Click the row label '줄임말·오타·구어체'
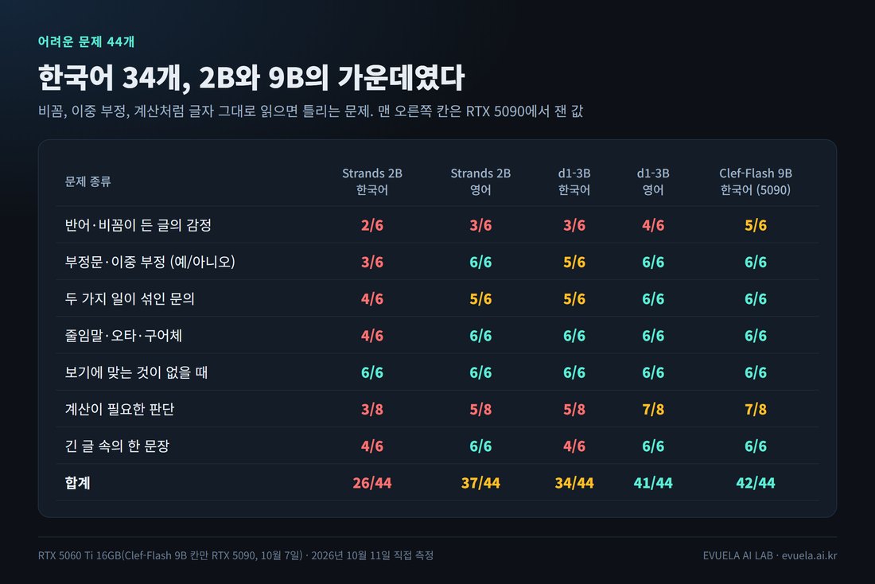 coord(123,336)
